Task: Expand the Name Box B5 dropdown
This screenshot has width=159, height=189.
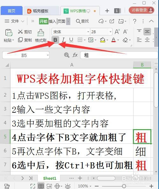Action: [48, 55]
